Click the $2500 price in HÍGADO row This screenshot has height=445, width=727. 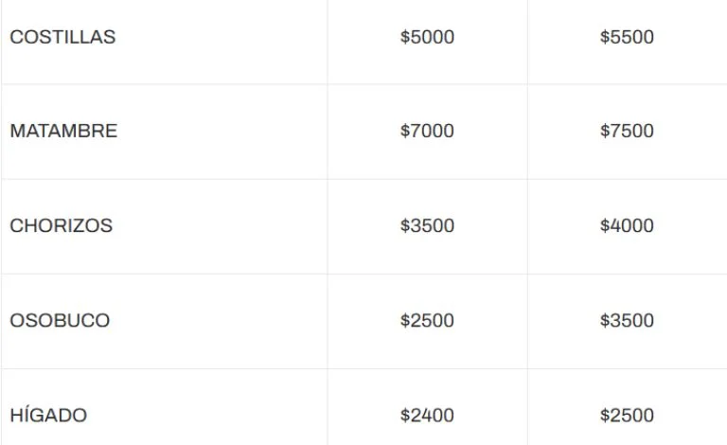tap(627, 415)
